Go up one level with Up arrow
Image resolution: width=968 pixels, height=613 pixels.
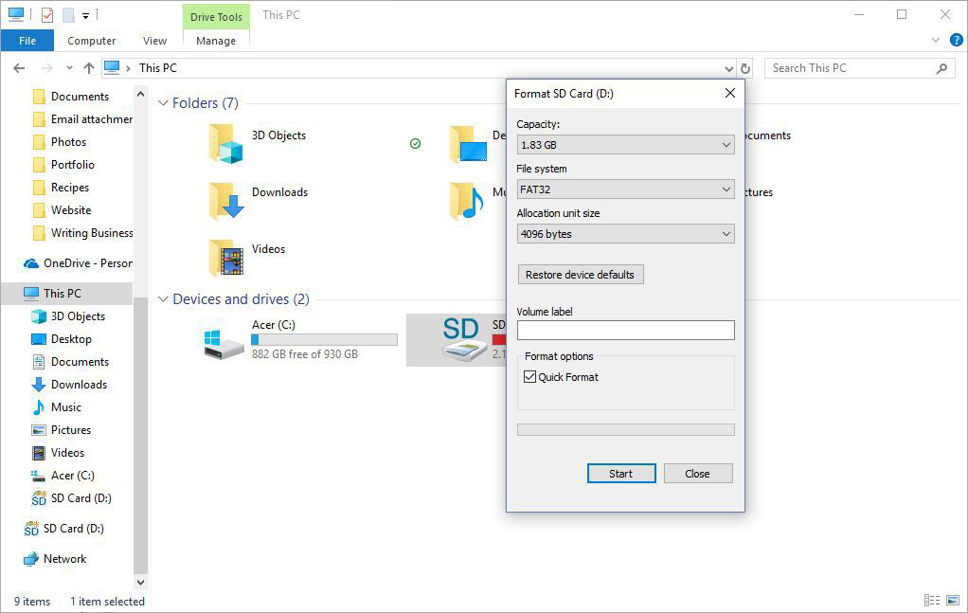point(89,68)
